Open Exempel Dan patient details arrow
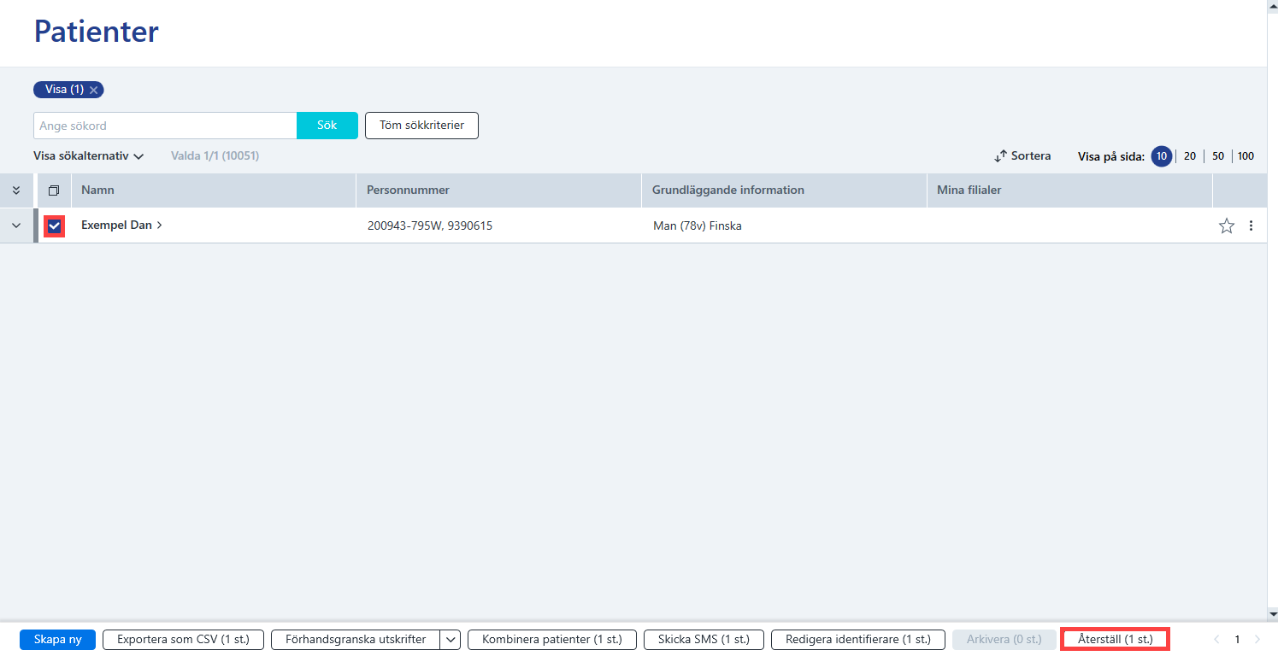Image resolution: width=1278 pixels, height=656 pixels. [x=160, y=225]
